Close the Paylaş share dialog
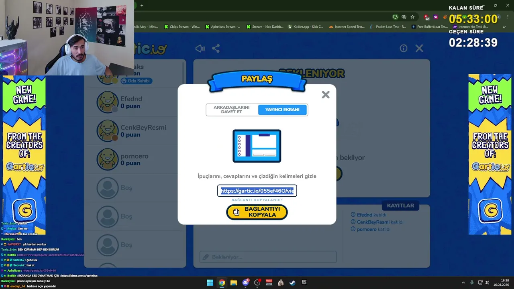Viewport: 514px width, 289px height. click(x=326, y=95)
